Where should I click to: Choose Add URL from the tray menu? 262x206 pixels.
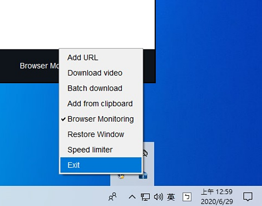click(101, 58)
